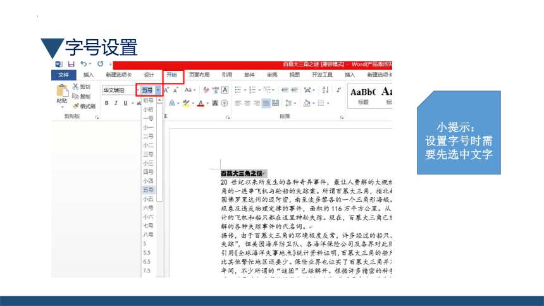Open the Change Case (Aa) dropdown
Image resolution: width=544 pixels, height=306 pixels.
click(190, 90)
